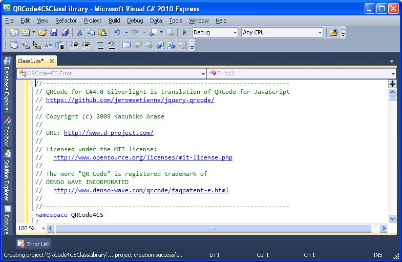402x262 pixels.
Task: Click the jquery-qrcode GitHub link
Action: click(130, 100)
